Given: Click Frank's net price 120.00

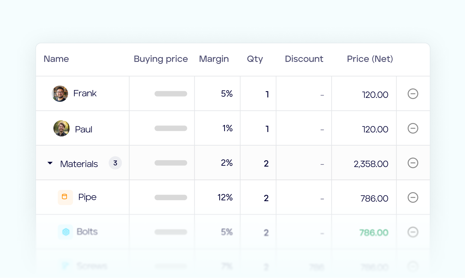Looking at the screenshot, I should pos(375,95).
